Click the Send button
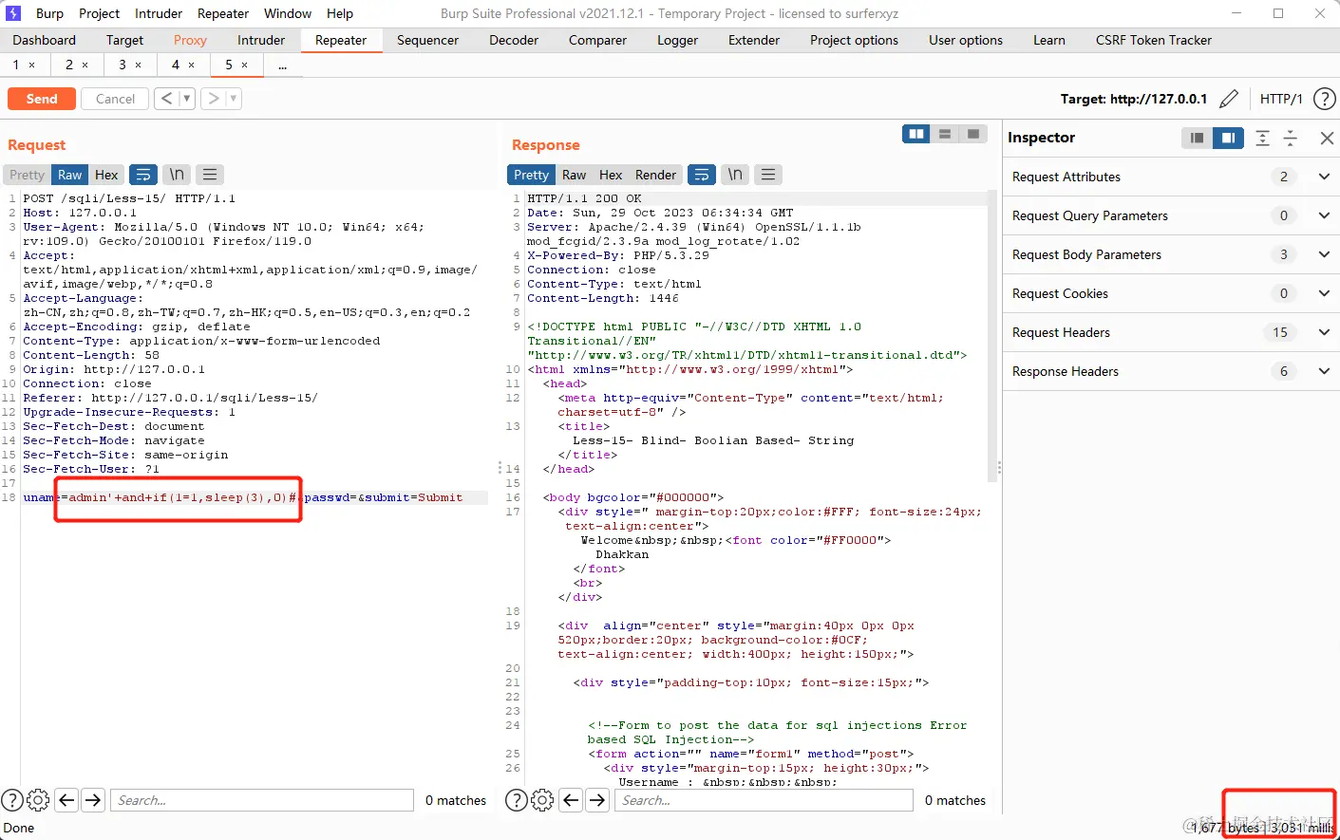This screenshot has width=1340, height=840. [x=42, y=99]
